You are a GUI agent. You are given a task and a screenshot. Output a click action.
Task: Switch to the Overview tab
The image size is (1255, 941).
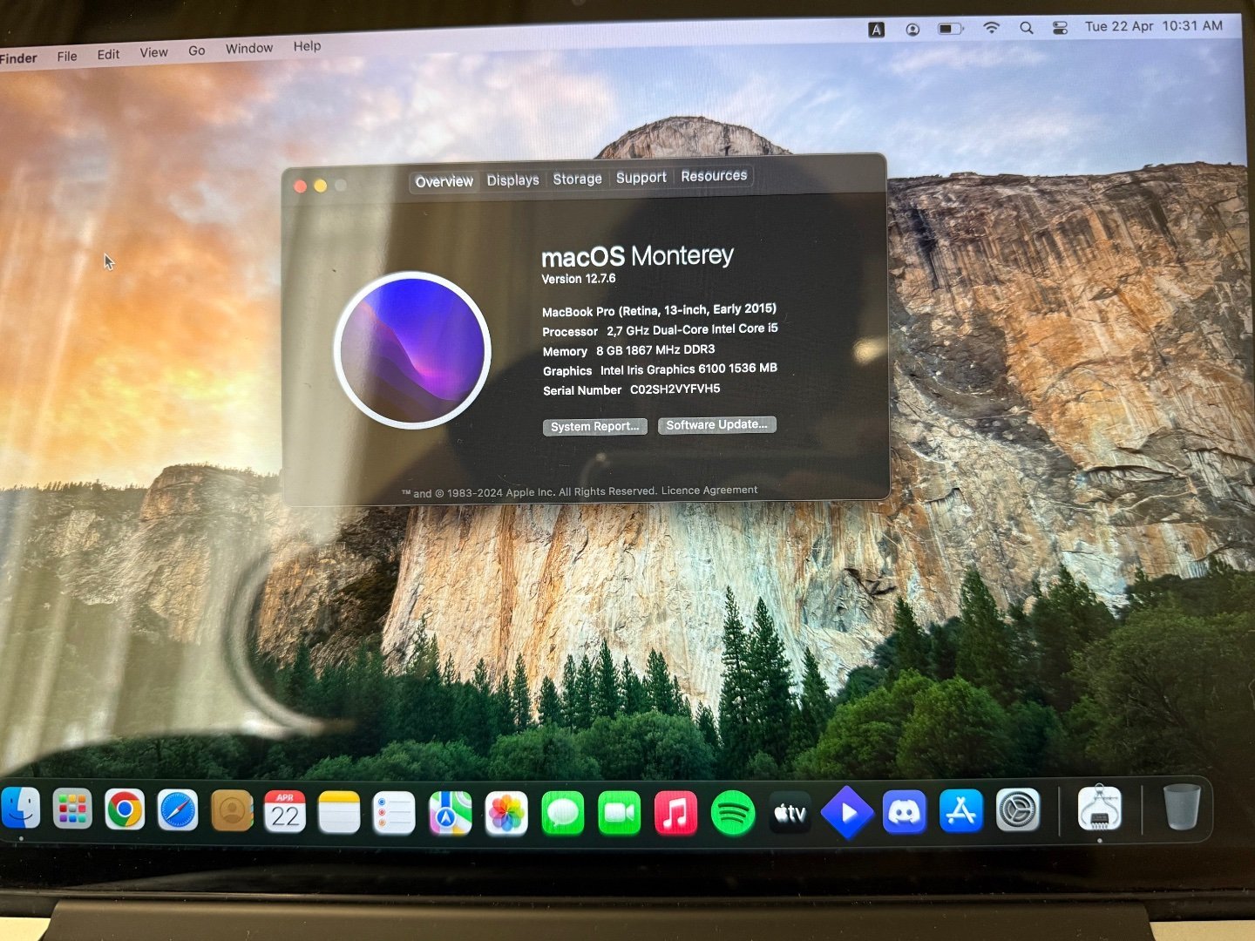(x=444, y=181)
